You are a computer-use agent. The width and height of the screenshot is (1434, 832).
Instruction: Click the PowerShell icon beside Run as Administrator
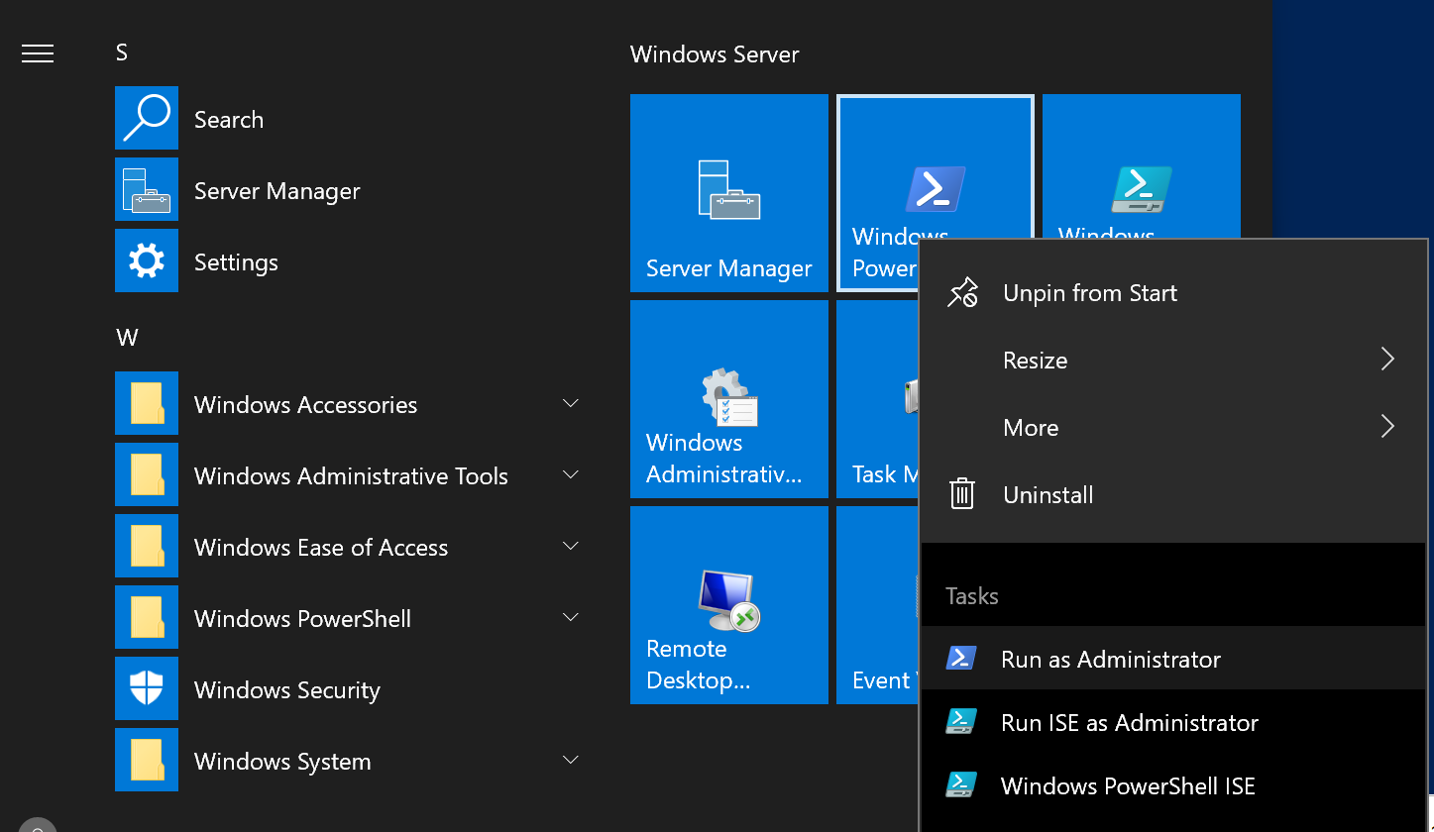(x=960, y=657)
